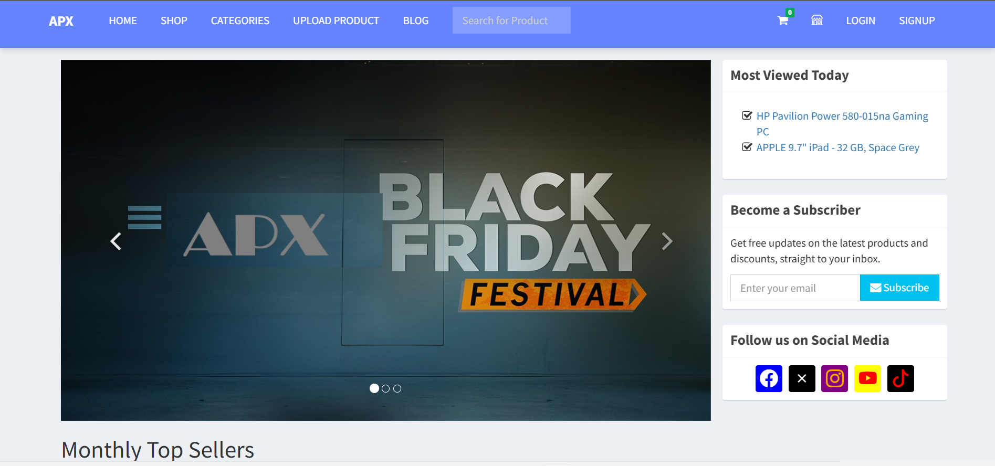Focus the Search for Product field
Screen dimensions: 995x466
pyautogui.click(x=511, y=20)
